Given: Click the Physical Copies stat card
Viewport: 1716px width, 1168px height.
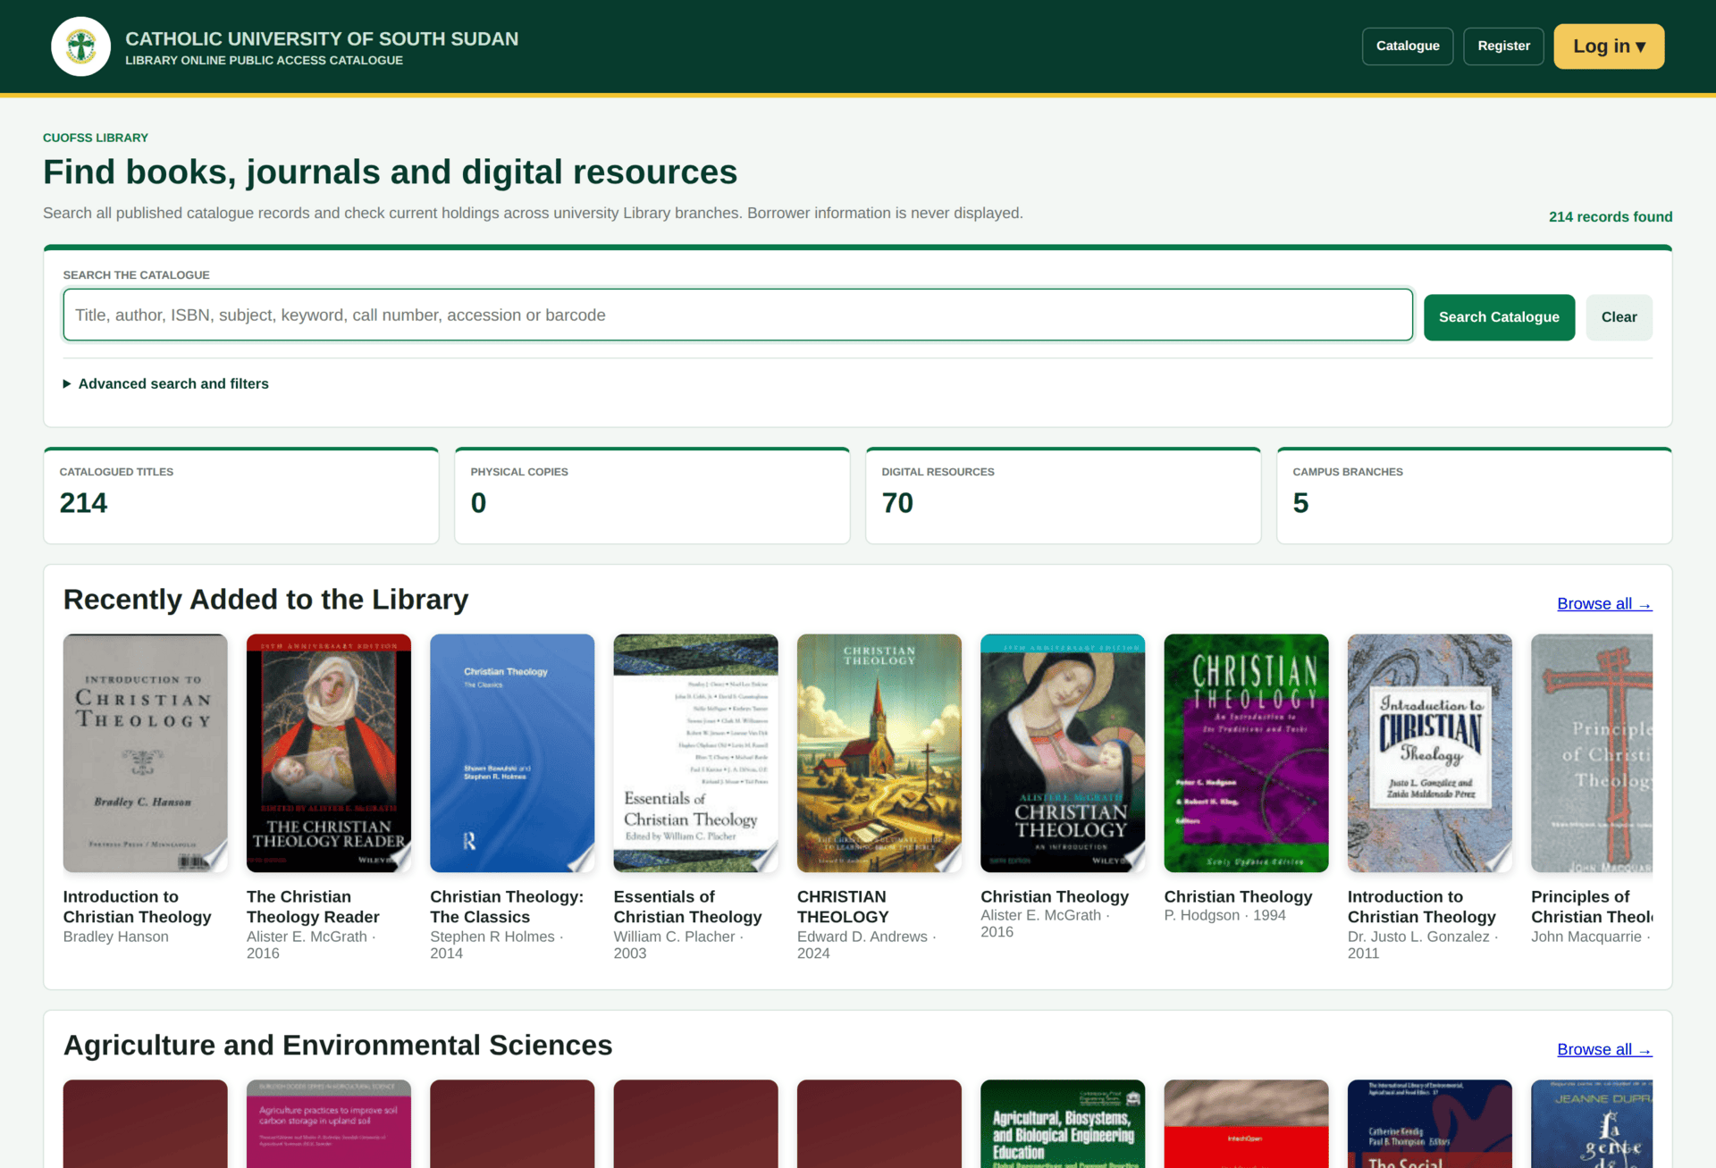Looking at the screenshot, I should pyautogui.click(x=652, y=496).
